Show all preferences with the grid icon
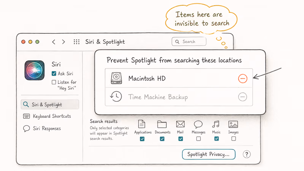The image size is (304, 171). pyautogui.click(x=76, y=42)
